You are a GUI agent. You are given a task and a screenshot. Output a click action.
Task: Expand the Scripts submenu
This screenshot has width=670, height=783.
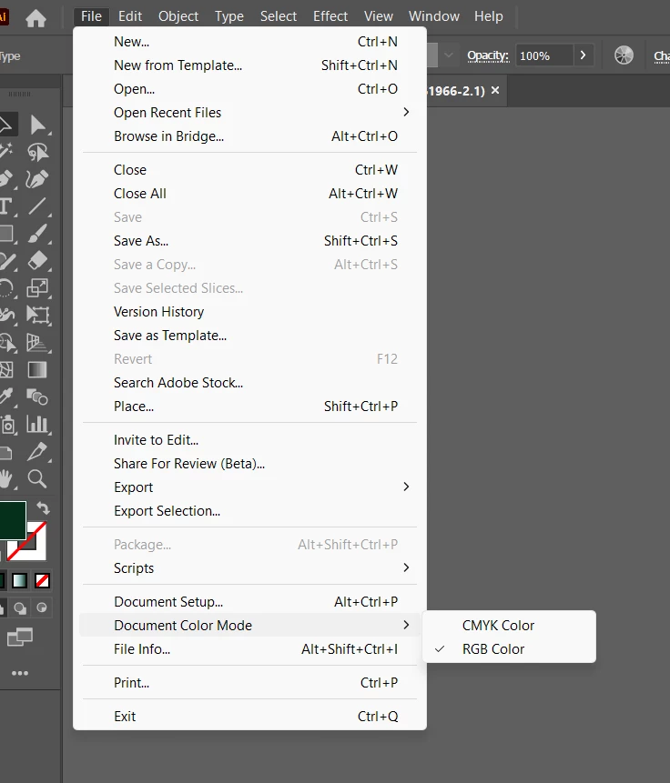click(249, 567)
